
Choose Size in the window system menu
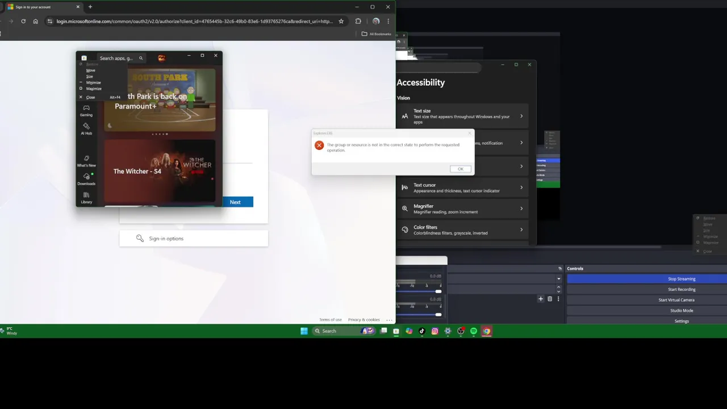[90, 76]
